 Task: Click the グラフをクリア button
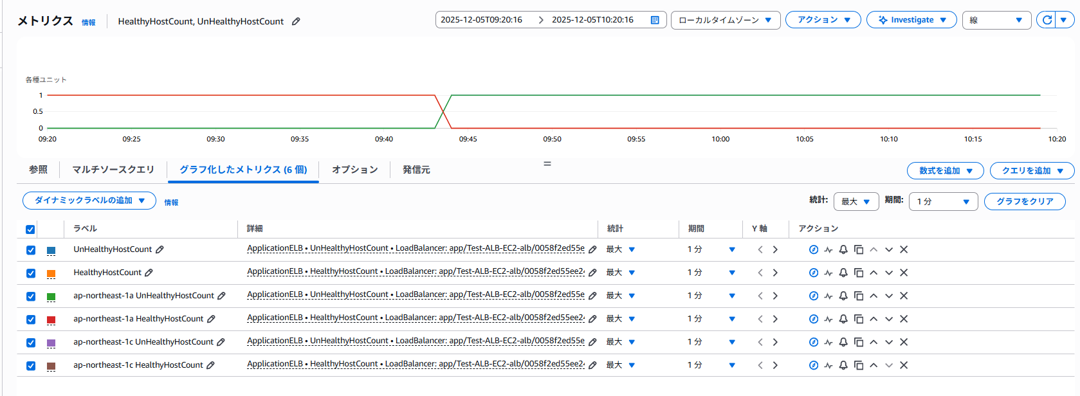tap(1025, 202)
